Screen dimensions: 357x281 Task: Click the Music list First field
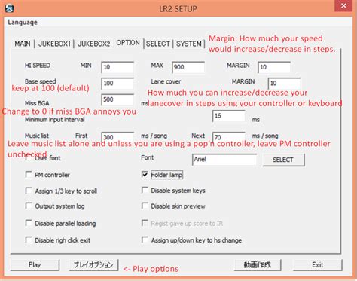tap(117, 137)
